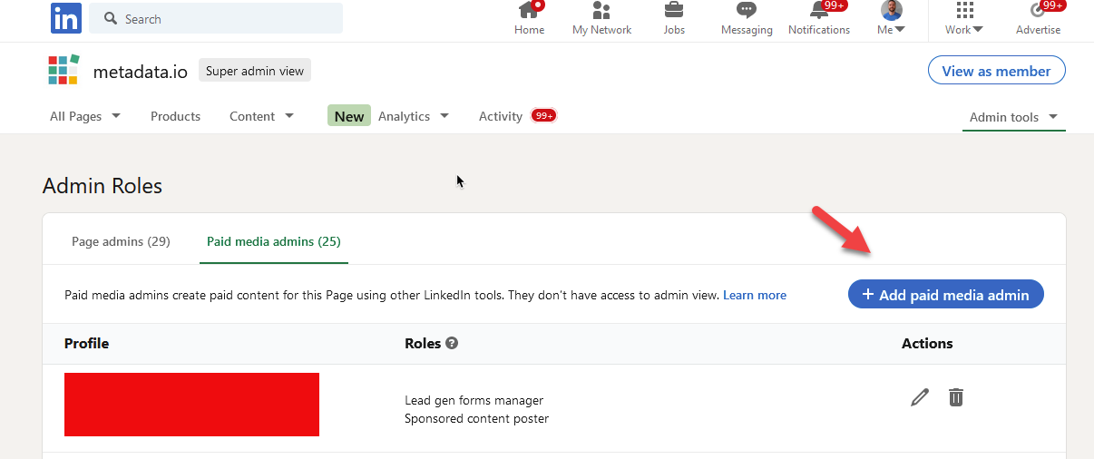1094x459 pixels.
Task: Open My Network icon
Action: coord(601,12)
